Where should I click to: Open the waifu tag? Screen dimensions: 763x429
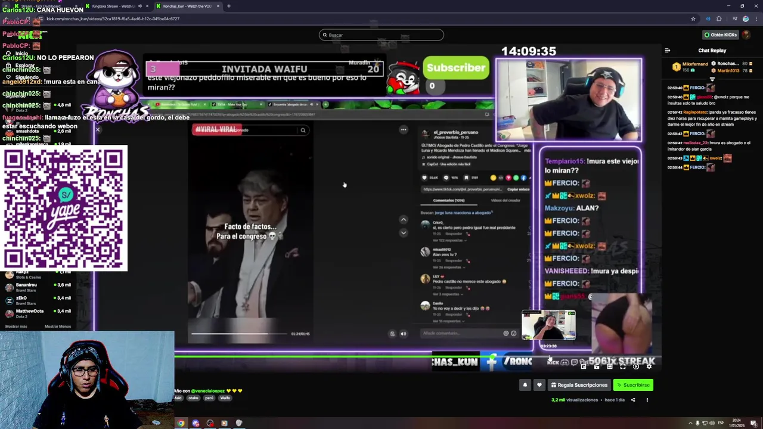(x=225, y=398)
